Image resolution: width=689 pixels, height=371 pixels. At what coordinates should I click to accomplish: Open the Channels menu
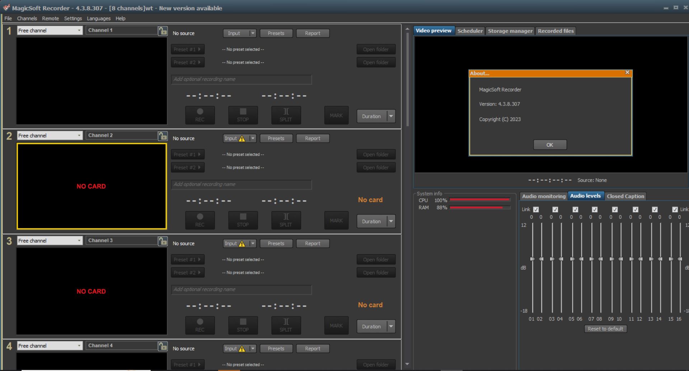(x=27, y=18)
